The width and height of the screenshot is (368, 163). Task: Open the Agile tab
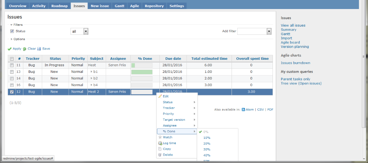click(x=134, y=6)
